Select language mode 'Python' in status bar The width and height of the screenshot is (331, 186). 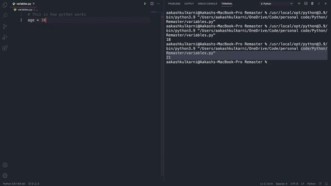[x=311, y=184]
